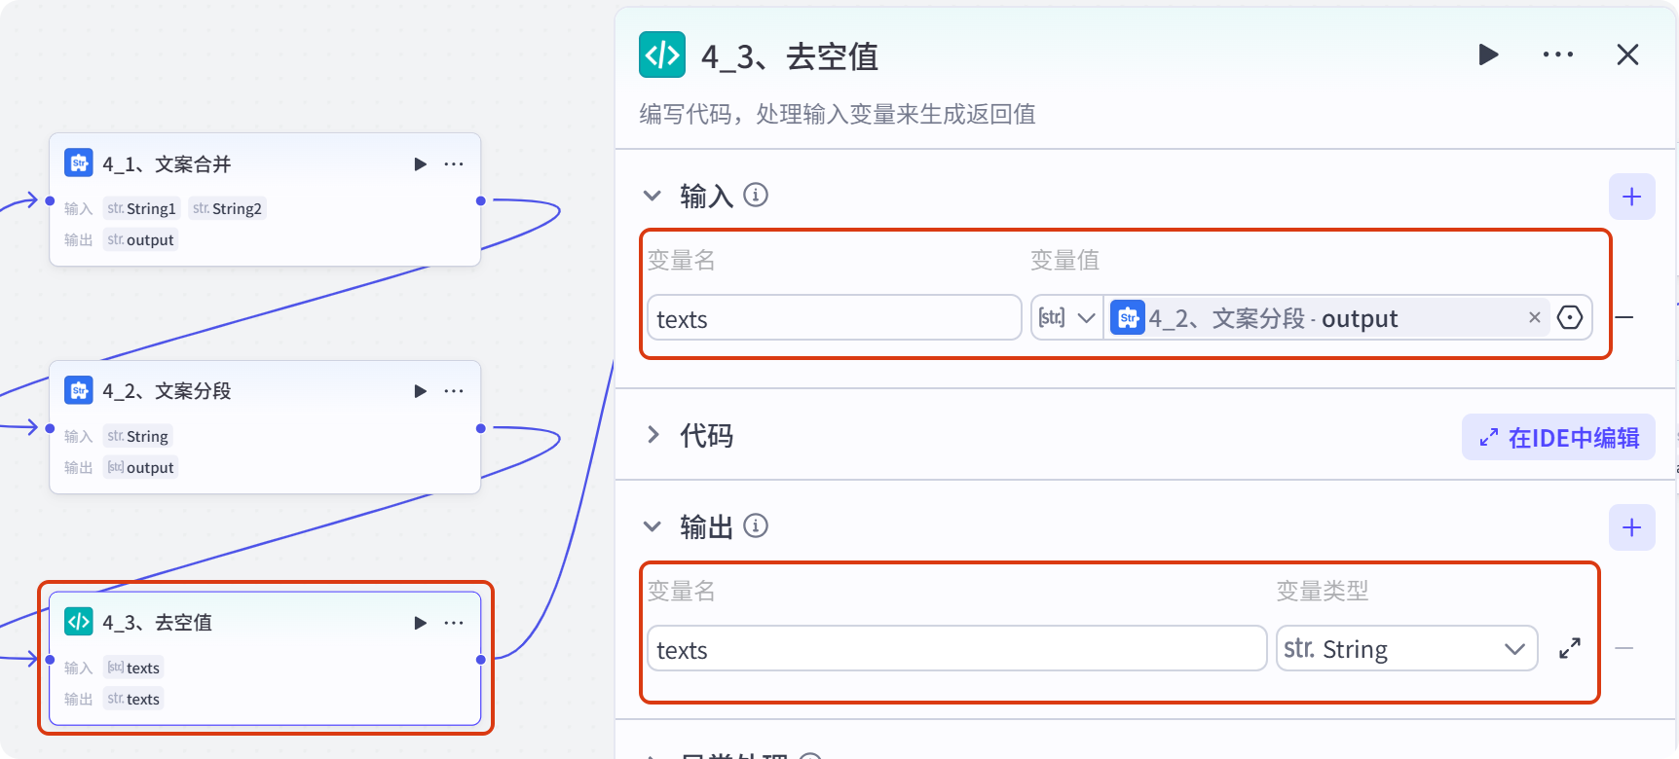Open the input value type dropdown
This screenshot has height=759, width=1679.
tap(1067, 317)
